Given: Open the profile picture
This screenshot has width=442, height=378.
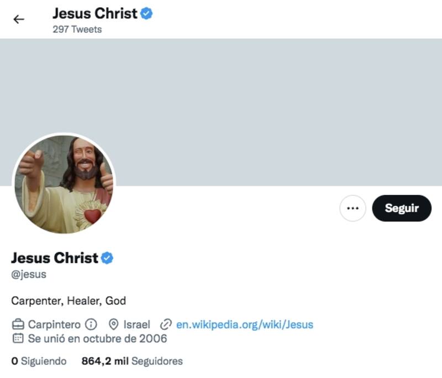Looking at the screenshot, I should click(64, 183).
